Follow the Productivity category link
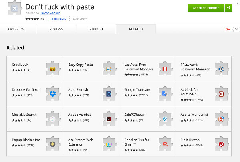Image resolution: width=240 pixels, height=162 pixels. 58,19
